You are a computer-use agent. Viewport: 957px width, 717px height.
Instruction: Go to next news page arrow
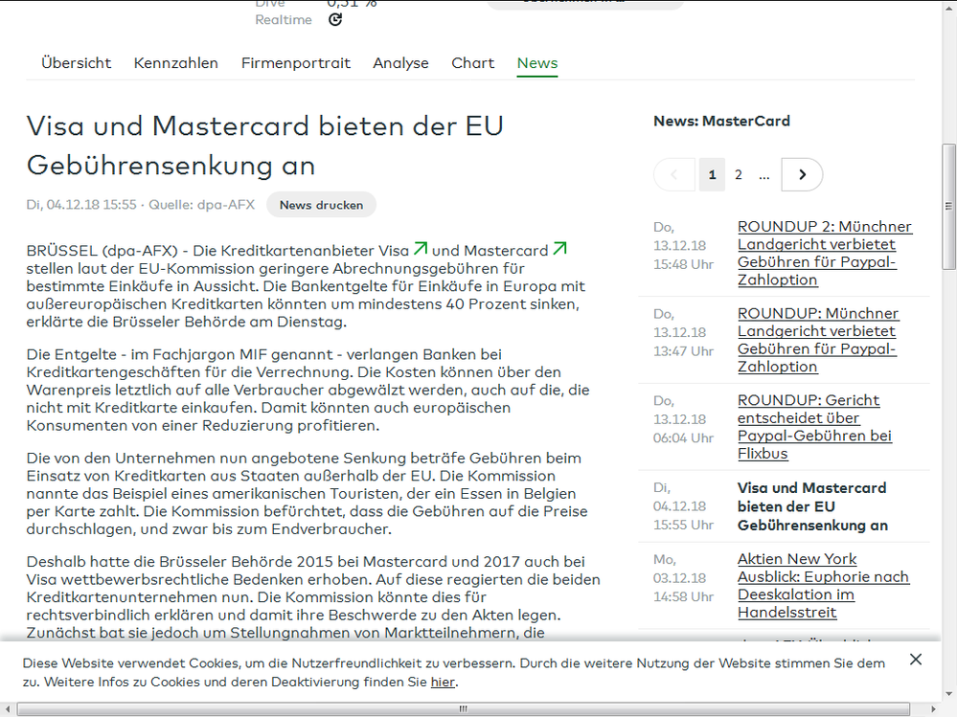(x=802, y=174)
